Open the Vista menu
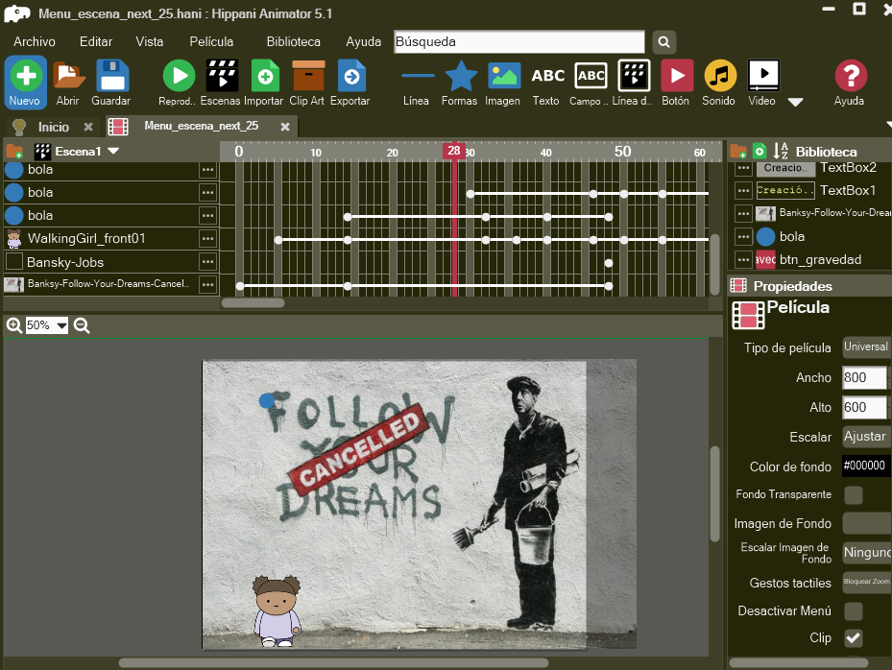The height and width of the screenshot is (670, 892). click(x=150, y=42)
